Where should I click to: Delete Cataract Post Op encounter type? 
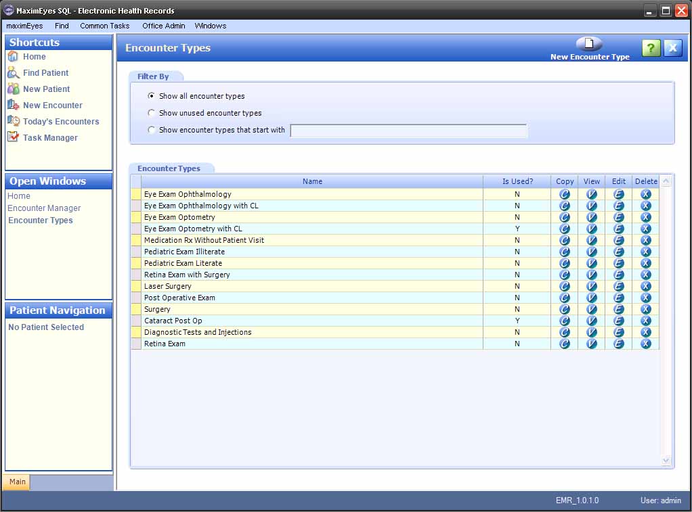tap(646, 321)
